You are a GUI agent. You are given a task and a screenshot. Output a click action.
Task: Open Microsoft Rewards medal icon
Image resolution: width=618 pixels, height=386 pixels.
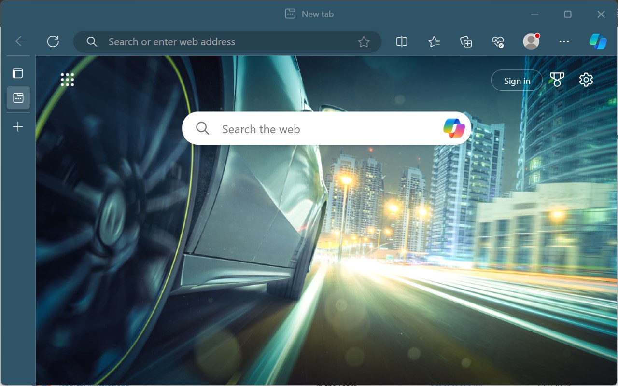[557, 80]
